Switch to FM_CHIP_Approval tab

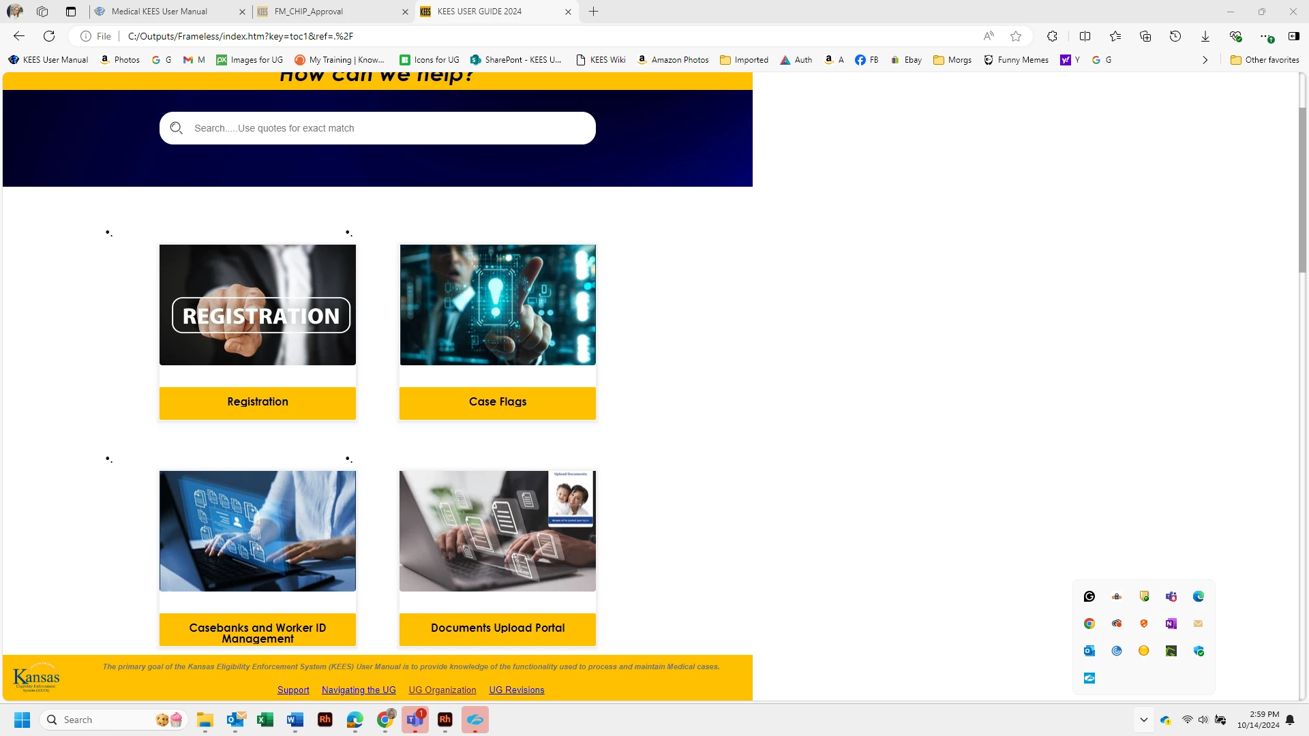click(x=309, y=12)
